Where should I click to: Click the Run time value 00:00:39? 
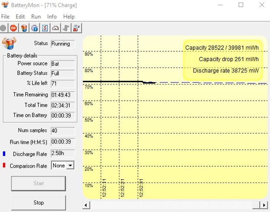(x=63, y=142)
